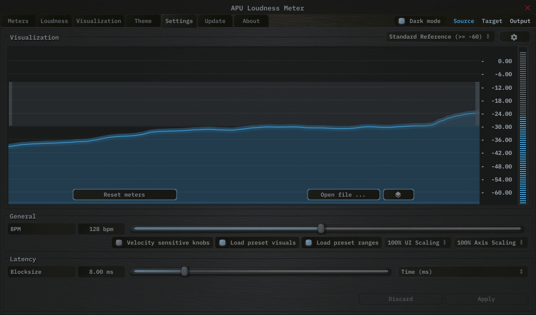Click the Open file ... button
Screen dimensions: 536x315
pos(343,195)
